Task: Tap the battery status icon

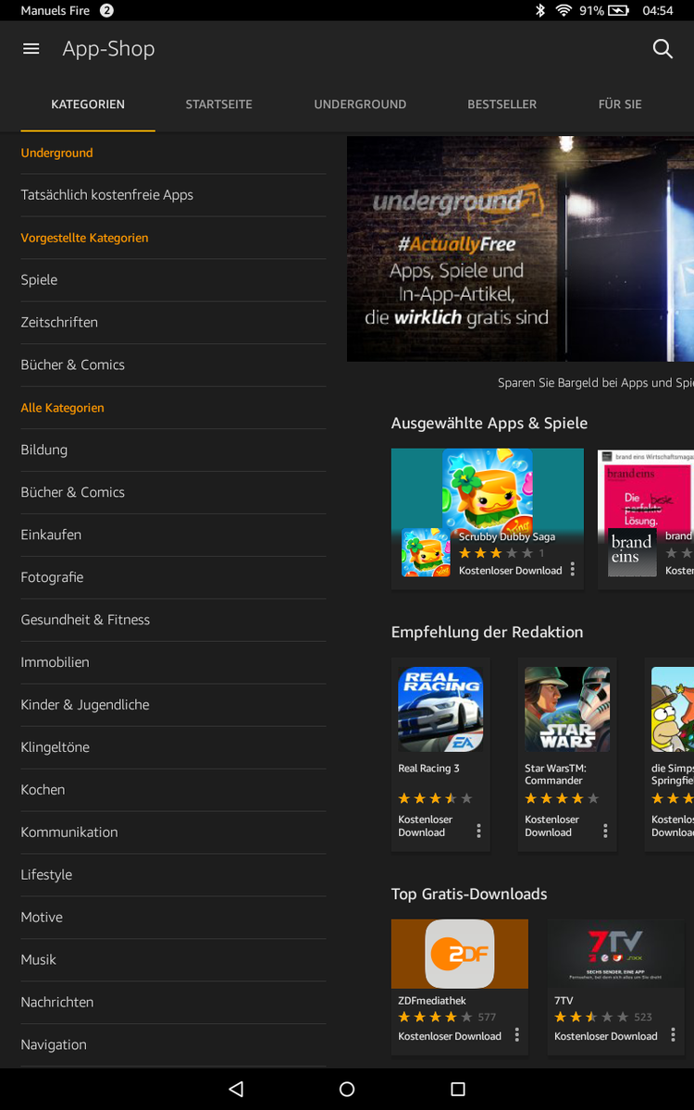Action: pos(618,11)
